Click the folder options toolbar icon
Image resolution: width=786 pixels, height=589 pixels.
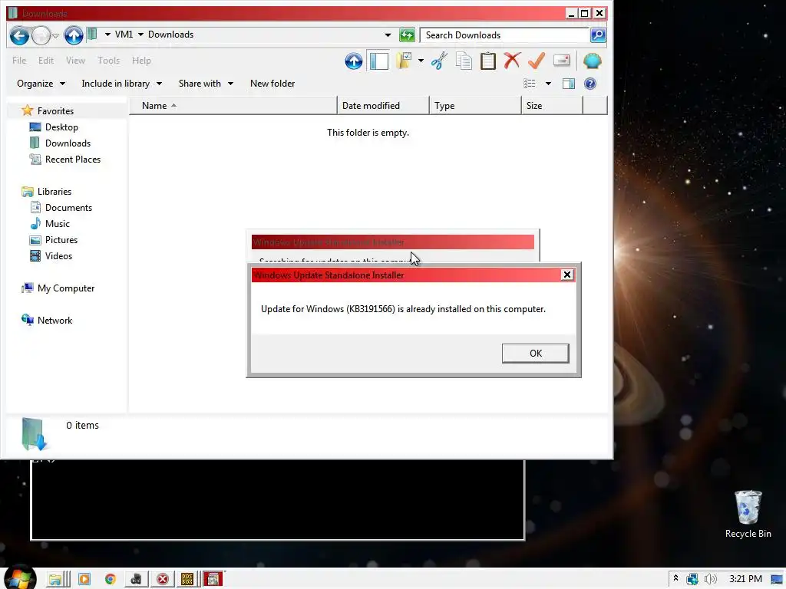pyautogui.click(x=404, y=61)
